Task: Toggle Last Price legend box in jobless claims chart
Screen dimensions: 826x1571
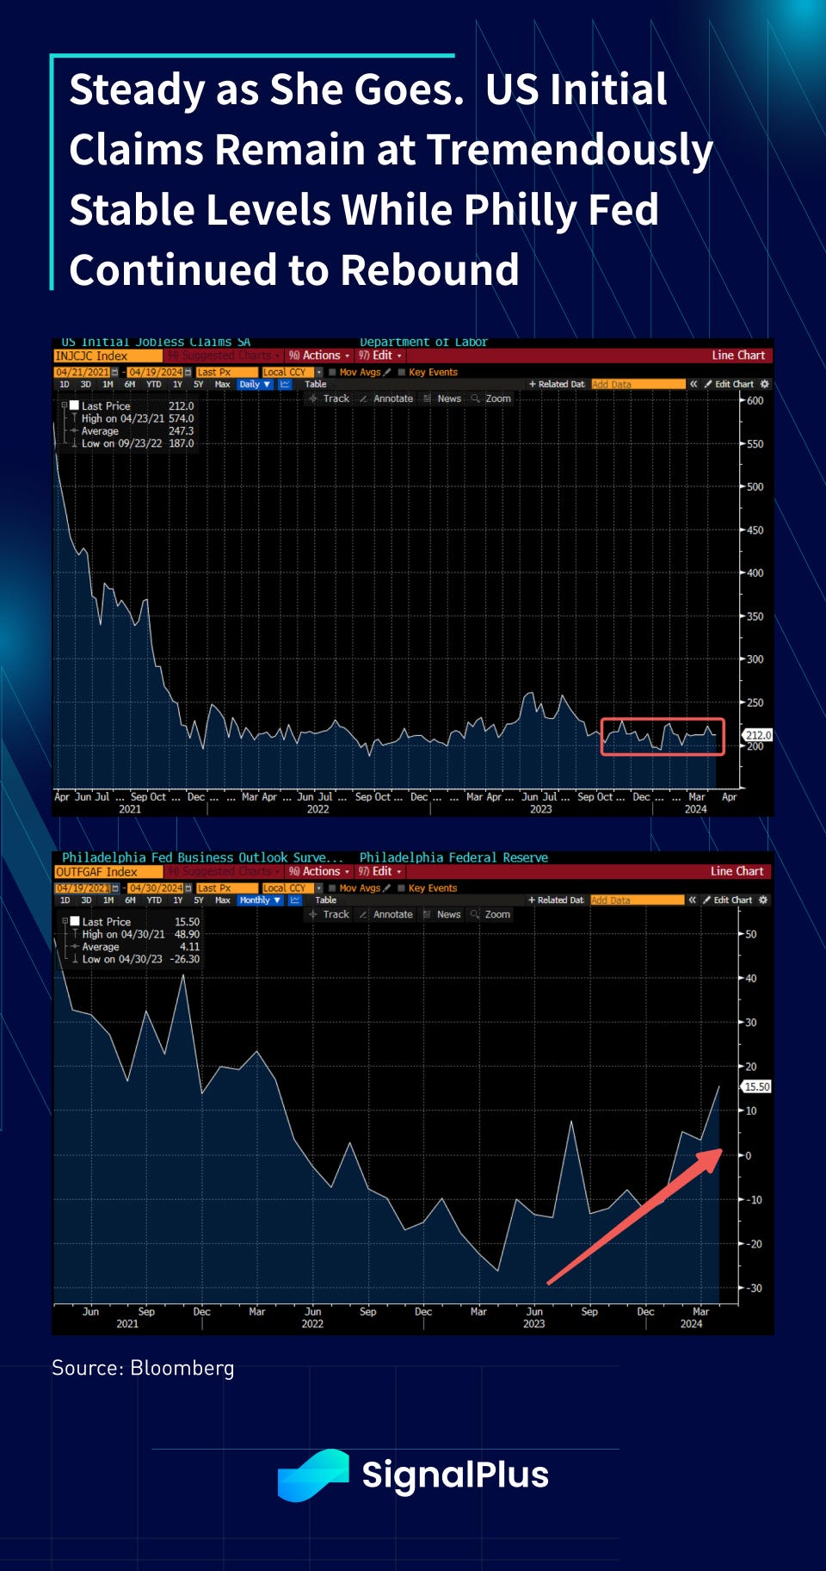Action: pos(74,405)
